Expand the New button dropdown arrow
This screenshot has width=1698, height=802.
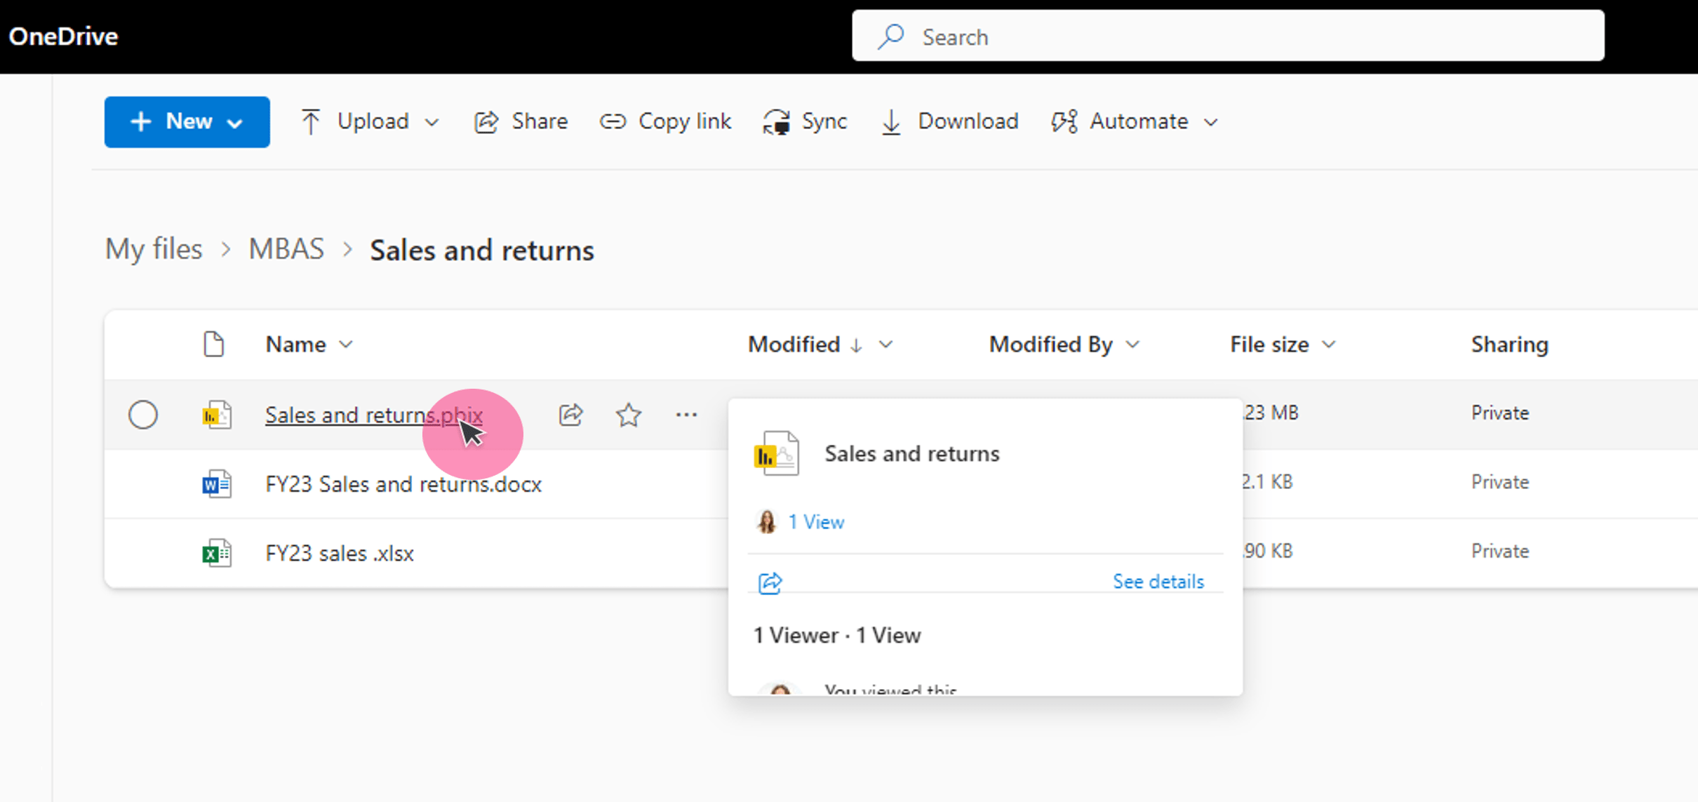click(x=234, y=121)
